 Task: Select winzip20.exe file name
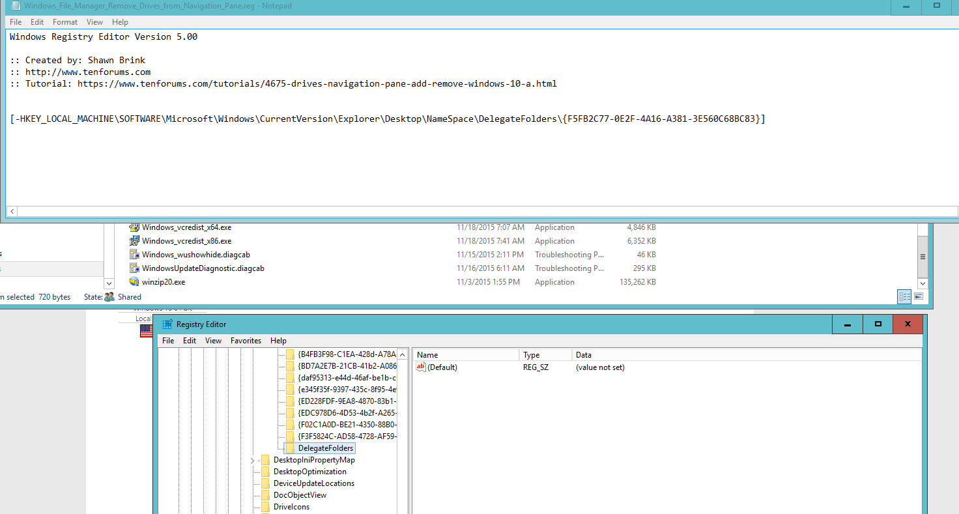pos(164,282)
